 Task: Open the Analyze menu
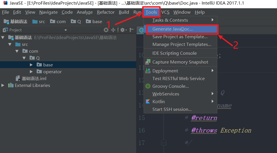(x=85, y=12)
